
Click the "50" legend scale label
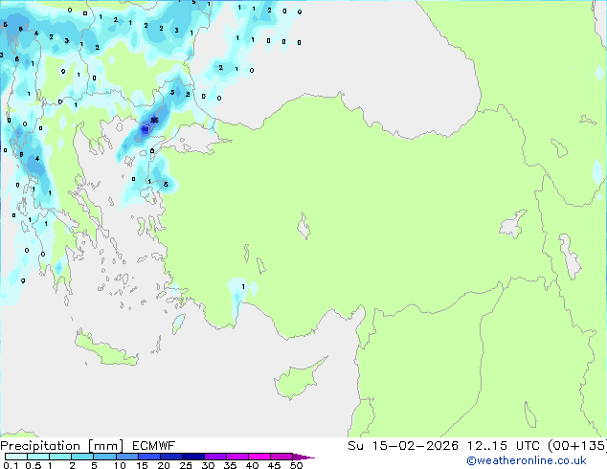pyautogui.click(x=296, y=465)
